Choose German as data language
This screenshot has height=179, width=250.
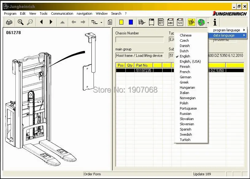pos(191,77)
